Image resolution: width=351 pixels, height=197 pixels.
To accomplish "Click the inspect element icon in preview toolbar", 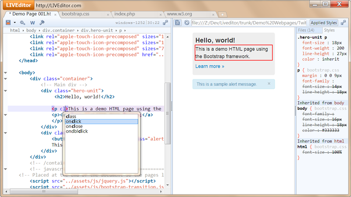I will [178, 23].
